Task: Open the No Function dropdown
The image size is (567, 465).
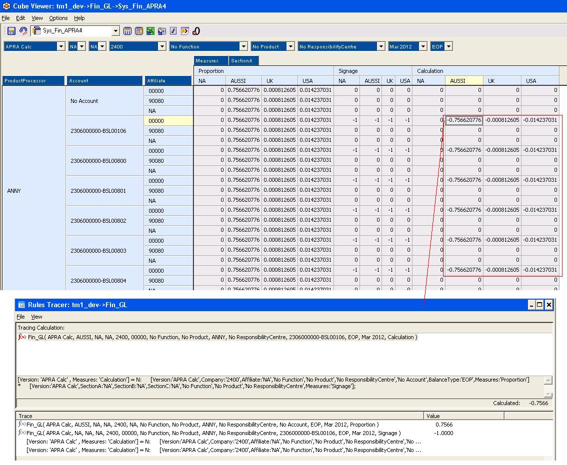Action: 243,46
